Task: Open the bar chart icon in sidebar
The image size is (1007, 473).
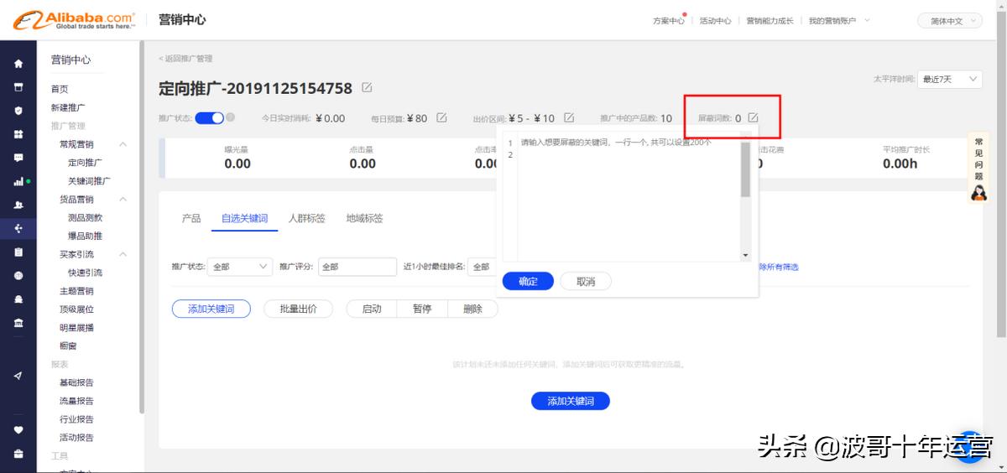Action: (x=18, y=181)
